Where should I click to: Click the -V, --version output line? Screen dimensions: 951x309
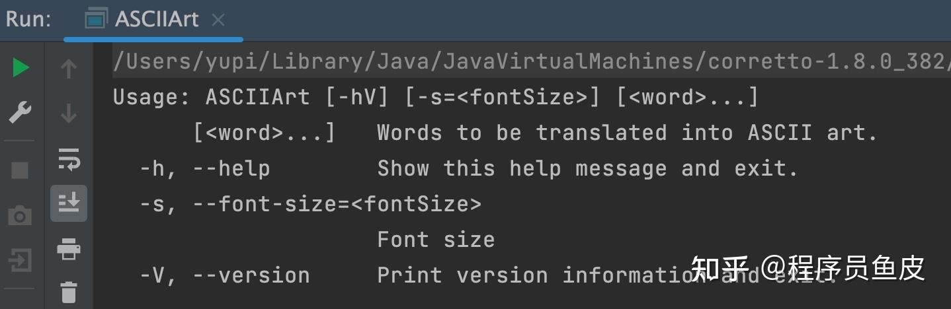tap(489, 275)
